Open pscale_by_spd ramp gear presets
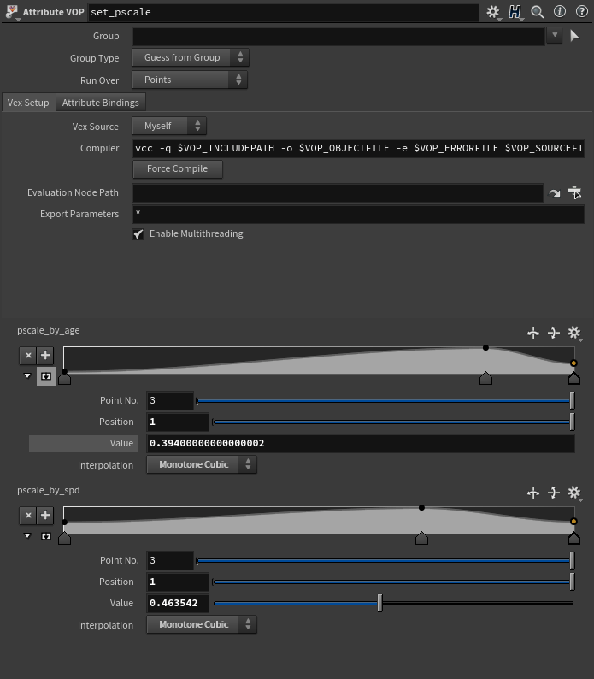 coord(574,493)
